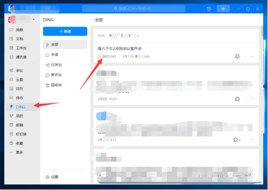Viewport: 268px width, 190px height.
Task: Open 邮箱 mailbox in the sidebar
Action: point(16,125)
